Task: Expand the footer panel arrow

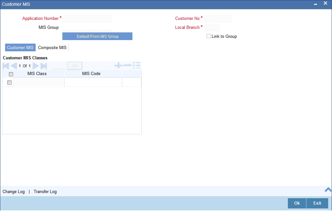Action: click(x=328, y=190)
